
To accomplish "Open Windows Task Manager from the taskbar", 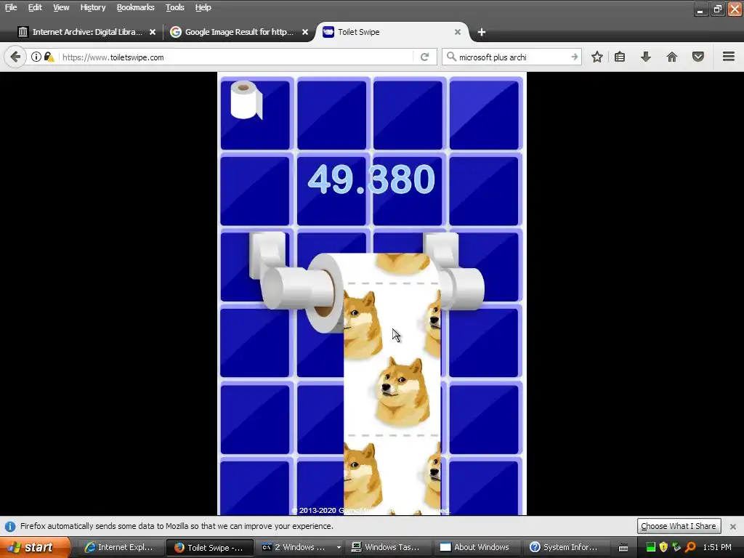I will [387, 547].
